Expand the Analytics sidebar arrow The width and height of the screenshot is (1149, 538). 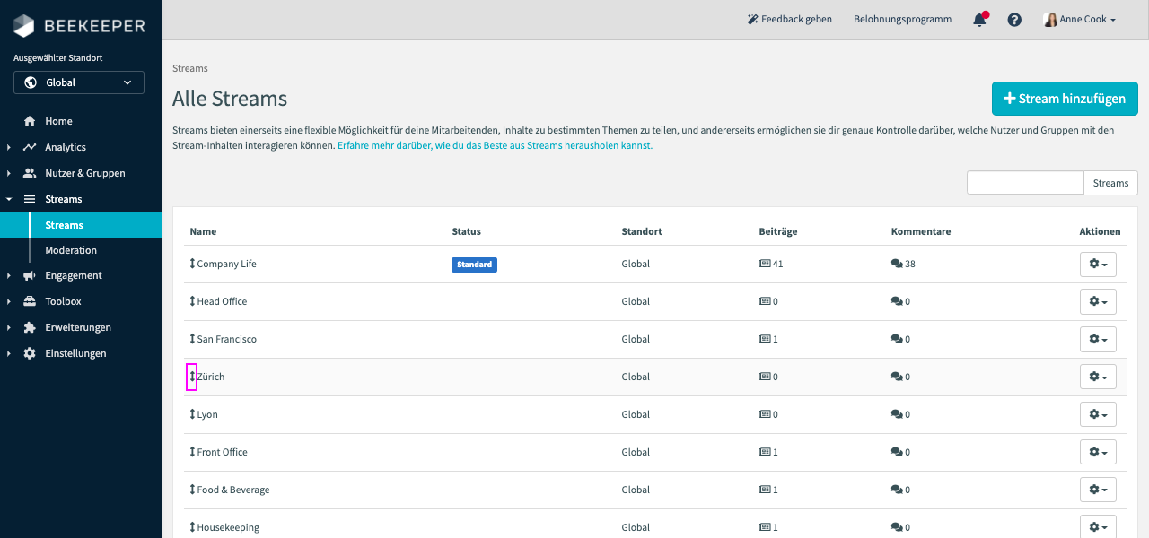[8, 147]
